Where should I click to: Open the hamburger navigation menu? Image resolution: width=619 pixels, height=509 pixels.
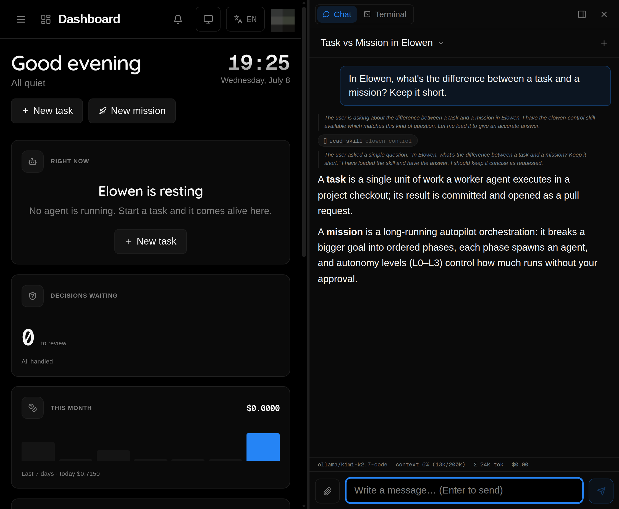(21, 19)
